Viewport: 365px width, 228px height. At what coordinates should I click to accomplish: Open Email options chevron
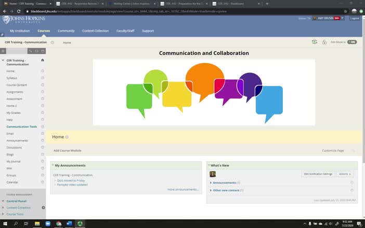coord(43,134)
